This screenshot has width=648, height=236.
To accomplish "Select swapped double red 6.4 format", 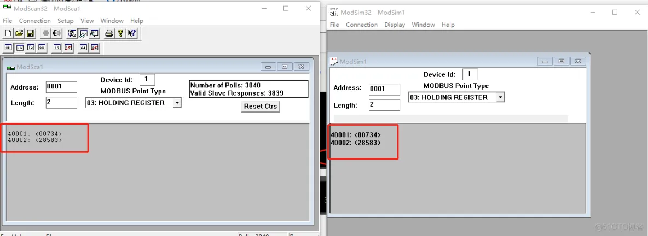I will 95,48.
